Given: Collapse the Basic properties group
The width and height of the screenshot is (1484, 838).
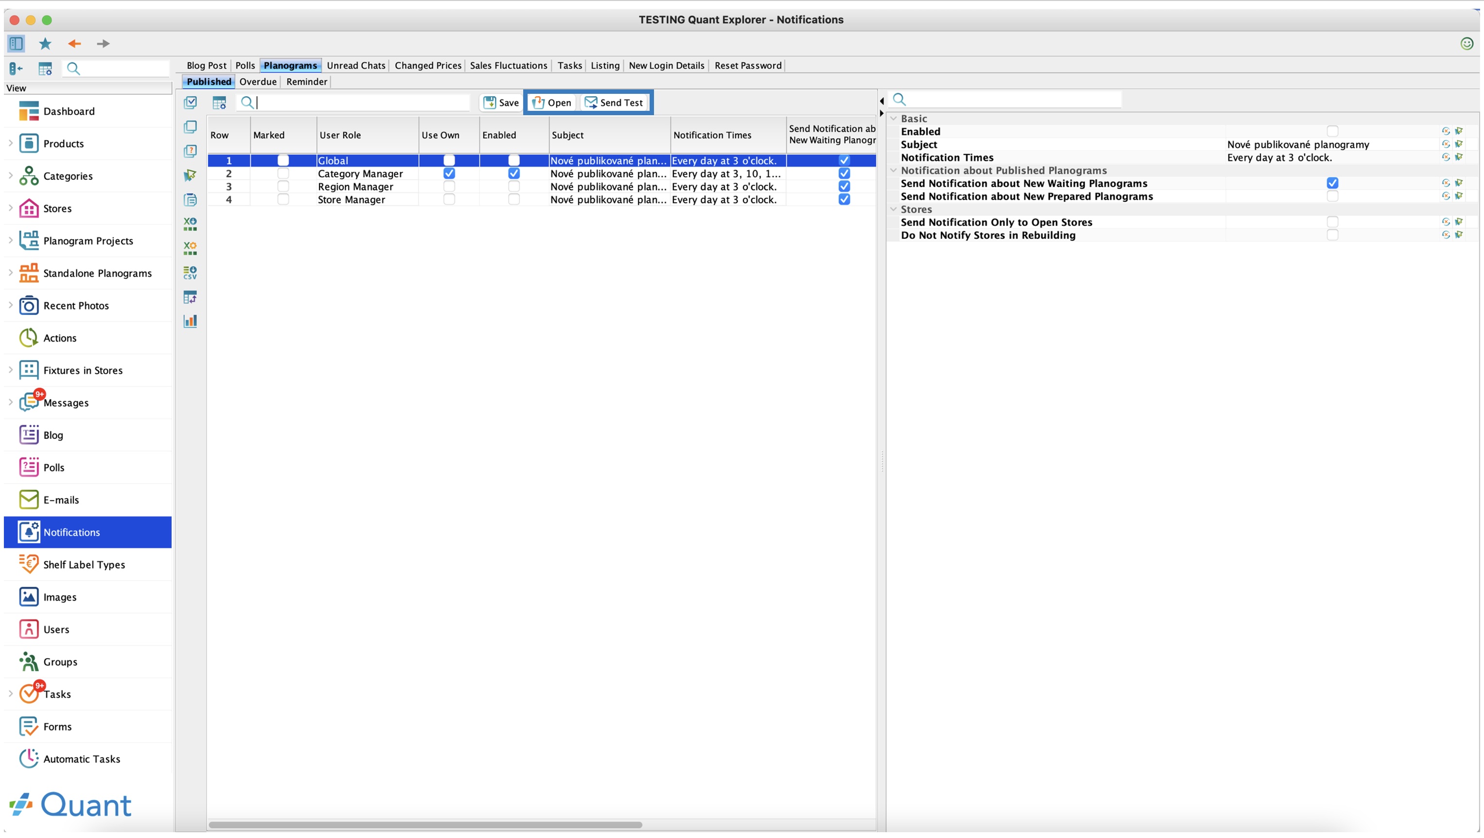Looking at the screenshot, I should click(x=894, y=119).
